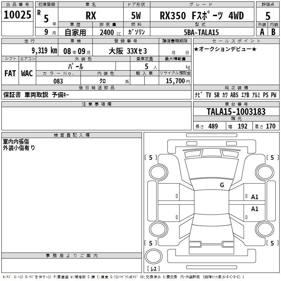Image resolution: width=281 pixels, height=281 pixels.
Task: Click interior grade B
Action: [273, 32]
